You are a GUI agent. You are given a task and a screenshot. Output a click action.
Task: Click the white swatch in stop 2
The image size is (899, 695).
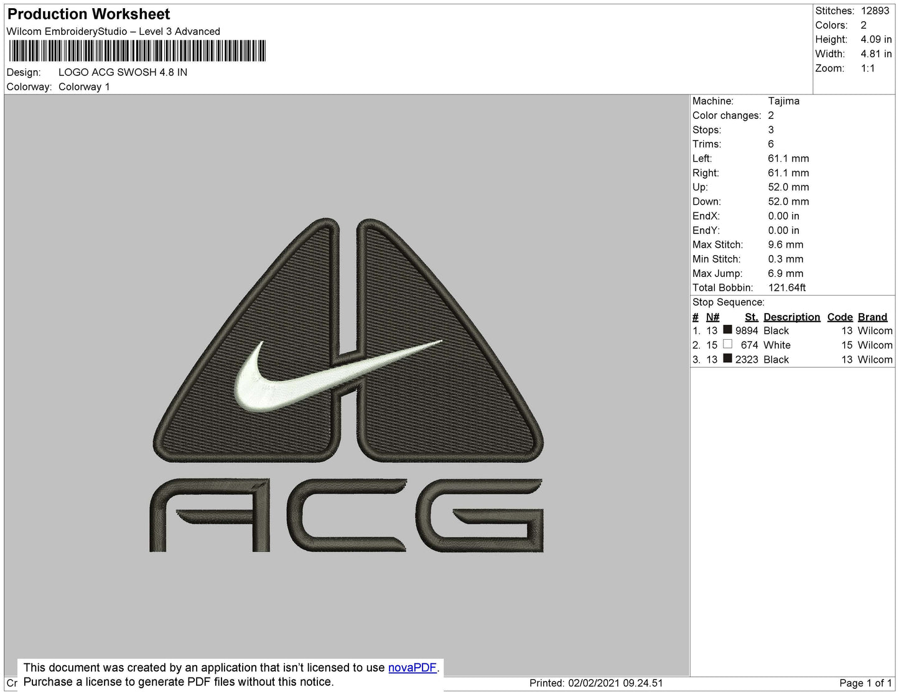coord(727,344)
